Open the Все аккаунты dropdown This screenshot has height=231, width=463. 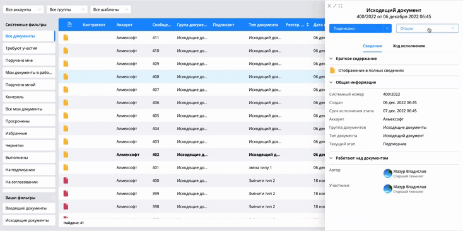point(23,9)
